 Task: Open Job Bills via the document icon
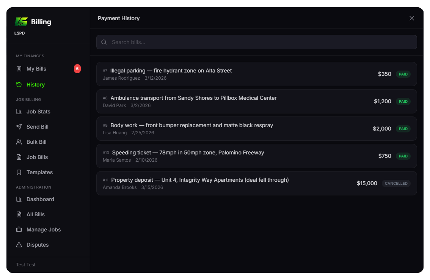coord(19,157)
